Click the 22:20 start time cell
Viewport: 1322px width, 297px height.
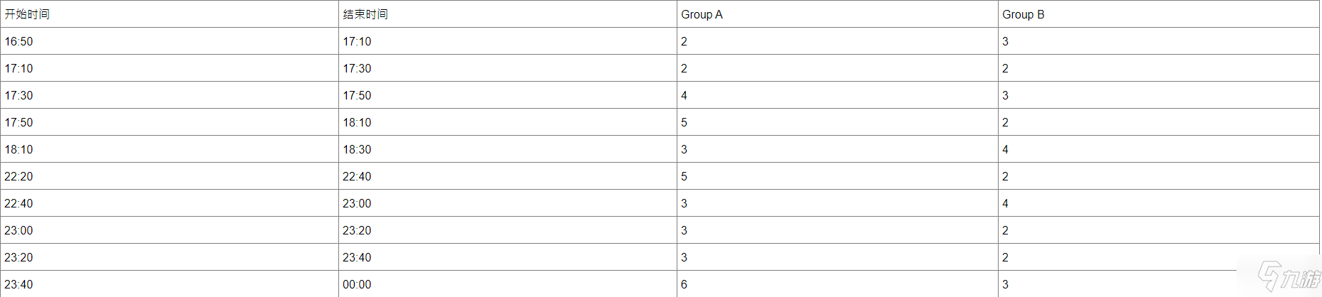[170, 176]
